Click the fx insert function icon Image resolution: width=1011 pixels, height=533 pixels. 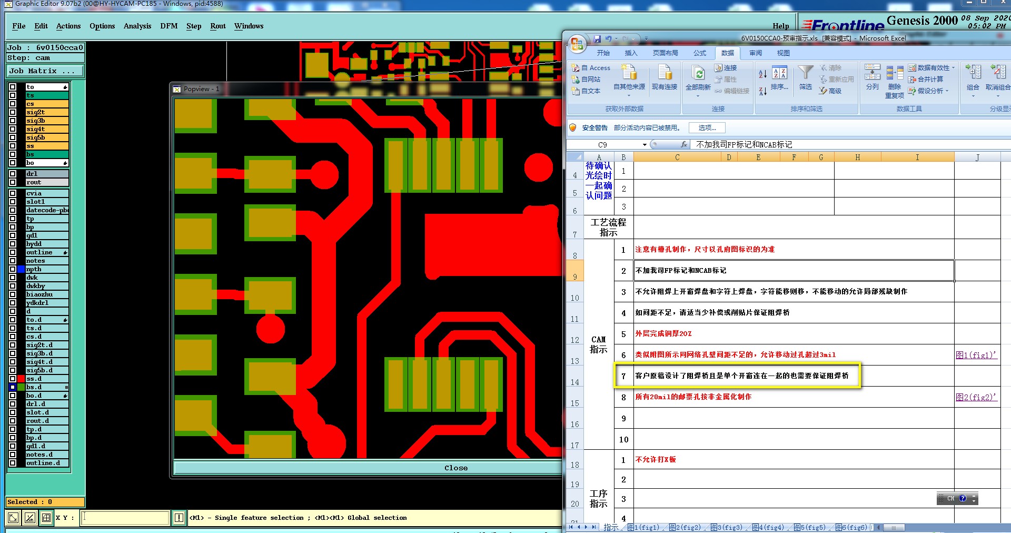pos(684,144)
